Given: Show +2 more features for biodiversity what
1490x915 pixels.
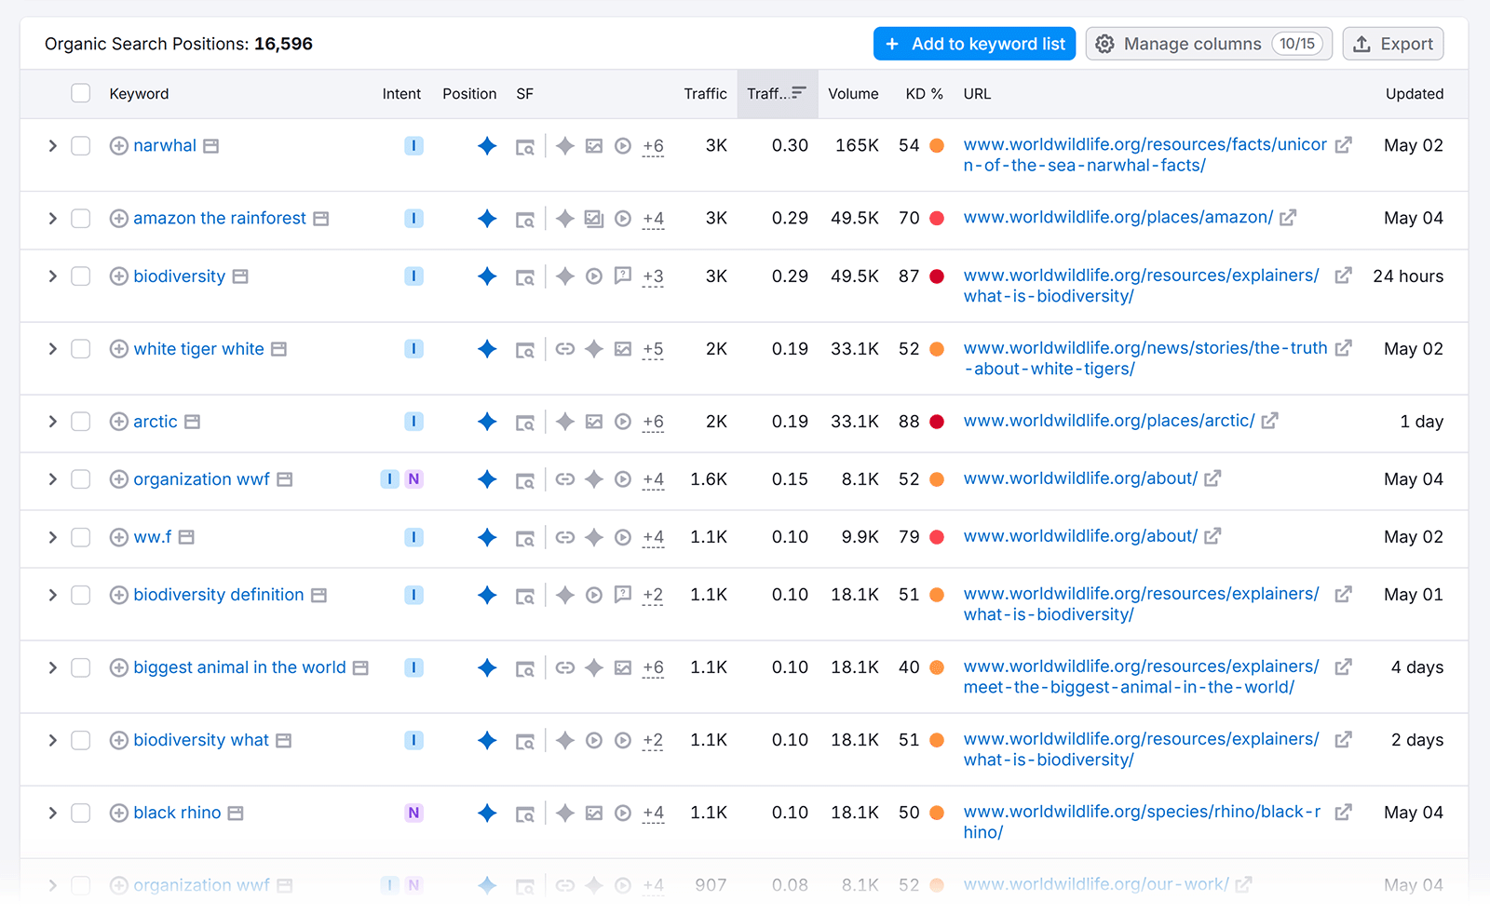Looking at the screenshot, I should tap(653, 741).
